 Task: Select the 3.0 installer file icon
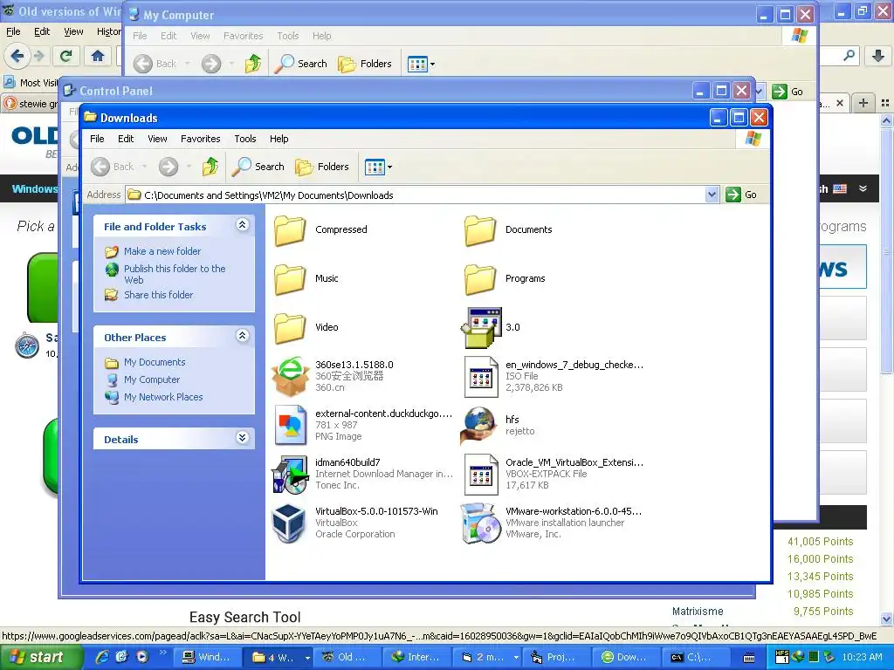[x=482, y=328]
